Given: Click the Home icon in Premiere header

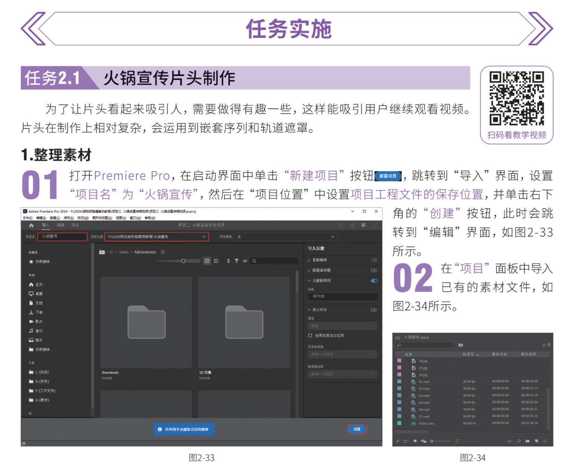Looking at the screenshot, I should pyautogui.click(x=31, y=225).
